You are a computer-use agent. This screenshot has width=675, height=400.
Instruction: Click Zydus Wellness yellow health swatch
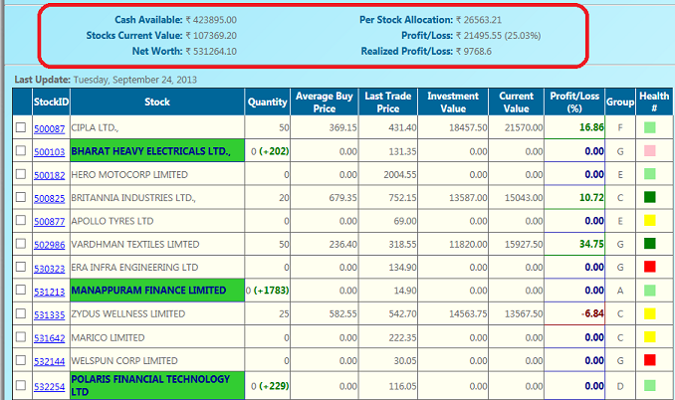click(649, 313)
